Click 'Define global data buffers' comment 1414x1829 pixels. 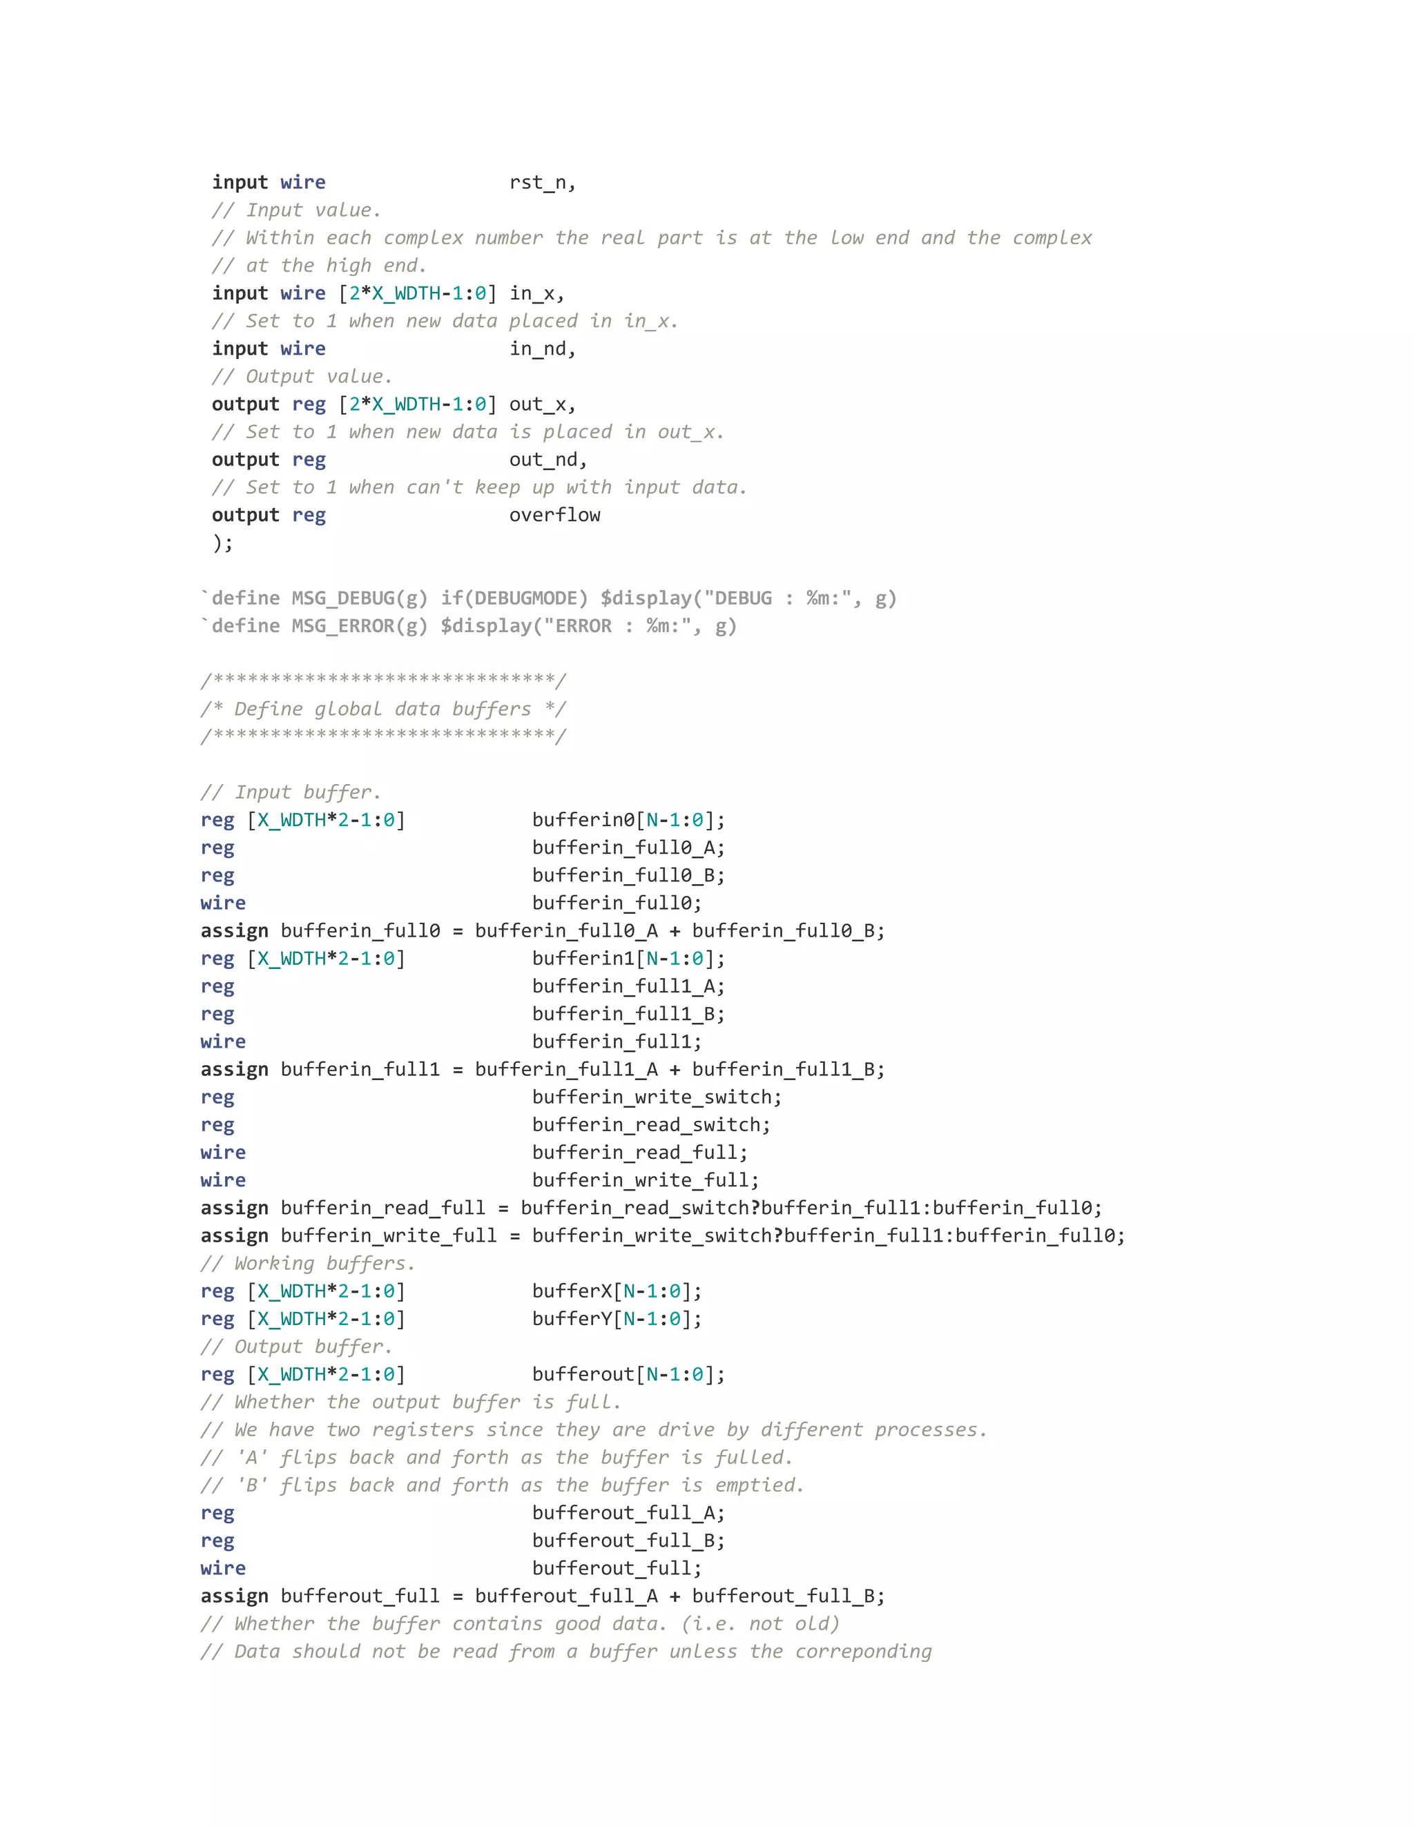(382, 709)
